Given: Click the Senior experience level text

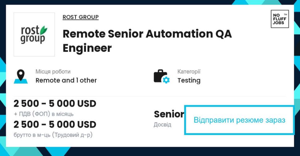Looking at the screenshot, I should pyautogui.click(x=169, y=114).
